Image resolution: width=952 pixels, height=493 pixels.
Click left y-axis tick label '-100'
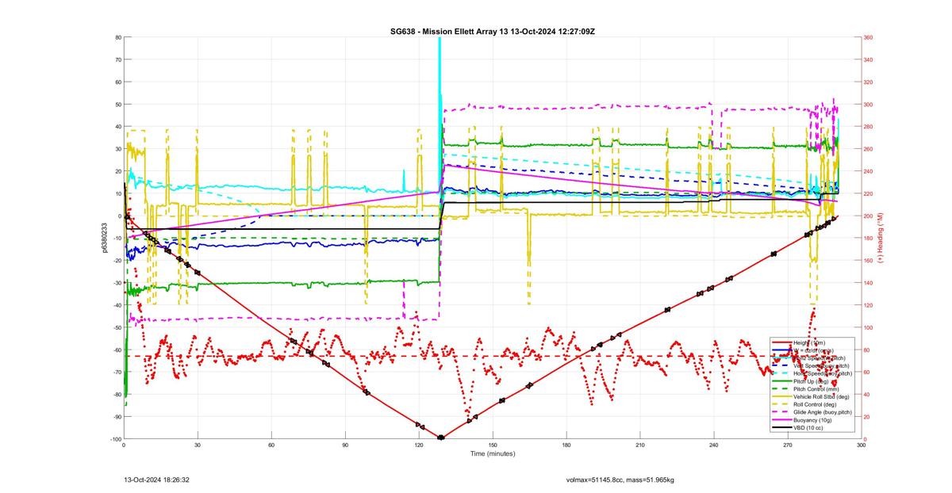114,439
